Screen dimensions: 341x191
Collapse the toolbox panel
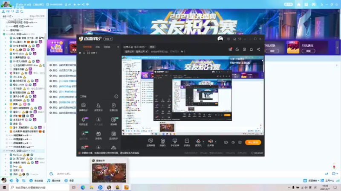click(x=116, y=96)
